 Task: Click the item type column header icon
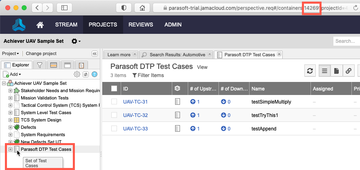[x=177, y=88]
